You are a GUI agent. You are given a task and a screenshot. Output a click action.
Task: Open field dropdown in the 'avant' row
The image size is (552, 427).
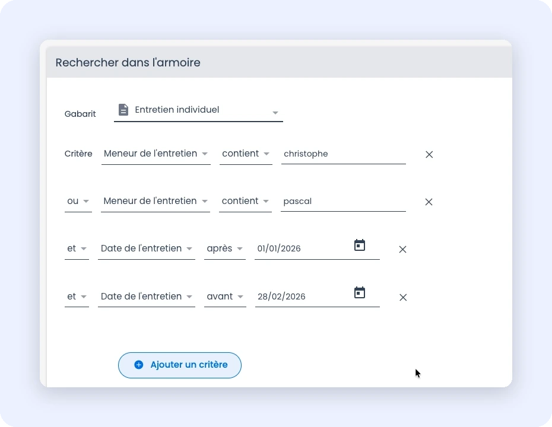point(147,297)
